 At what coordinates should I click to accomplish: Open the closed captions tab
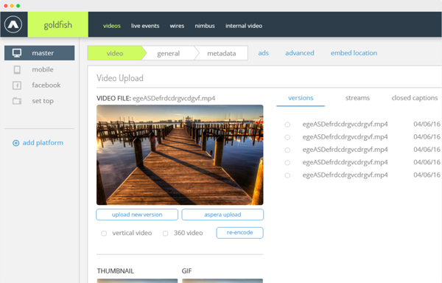(x=414, y=98)
